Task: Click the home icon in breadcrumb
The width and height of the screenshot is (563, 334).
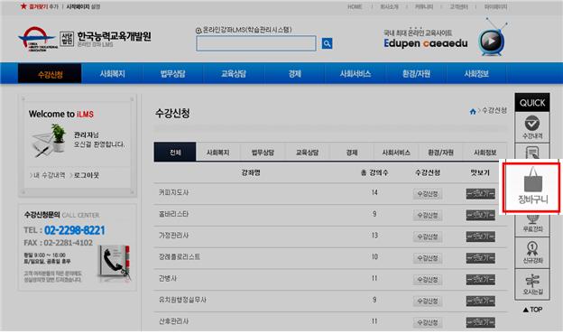Action: tap(473, 111)
